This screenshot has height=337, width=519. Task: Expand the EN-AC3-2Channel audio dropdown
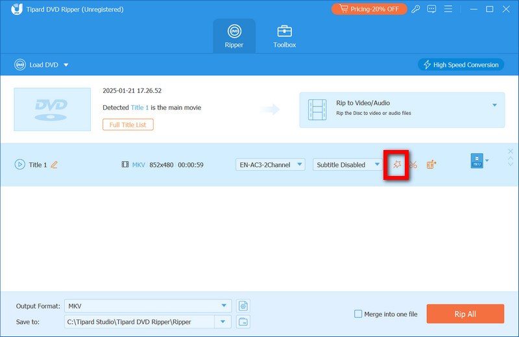(270, 165)
